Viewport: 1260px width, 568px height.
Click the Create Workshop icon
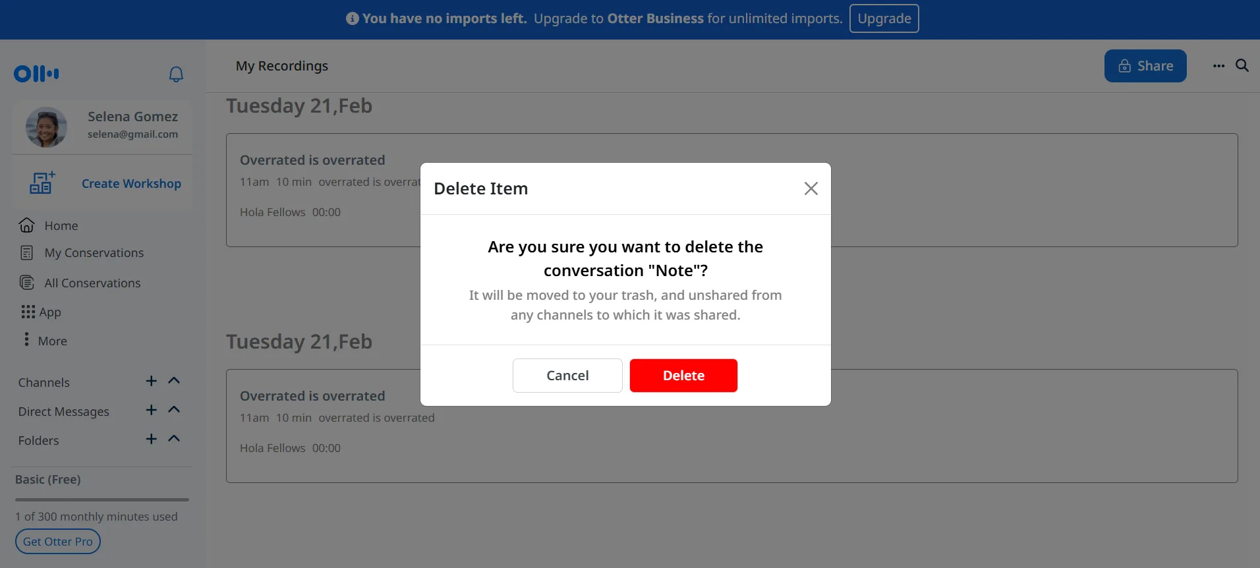click(42, 183)
